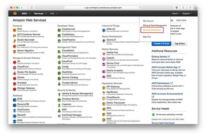206x136 pixels.
Task: Expand the Support dropdown menu
Action: pos(187,13)
